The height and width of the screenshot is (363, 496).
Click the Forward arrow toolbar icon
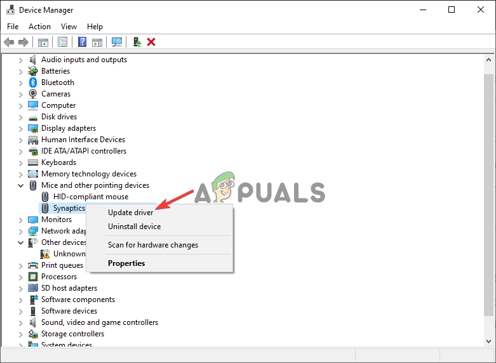pyautogui.click(x=23, y=42)
